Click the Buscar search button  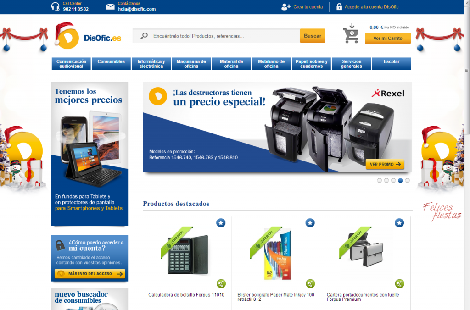pyautogui.click(x=312, y=36)
